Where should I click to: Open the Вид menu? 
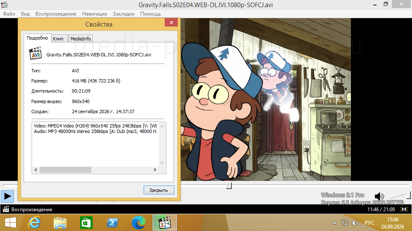25,13
